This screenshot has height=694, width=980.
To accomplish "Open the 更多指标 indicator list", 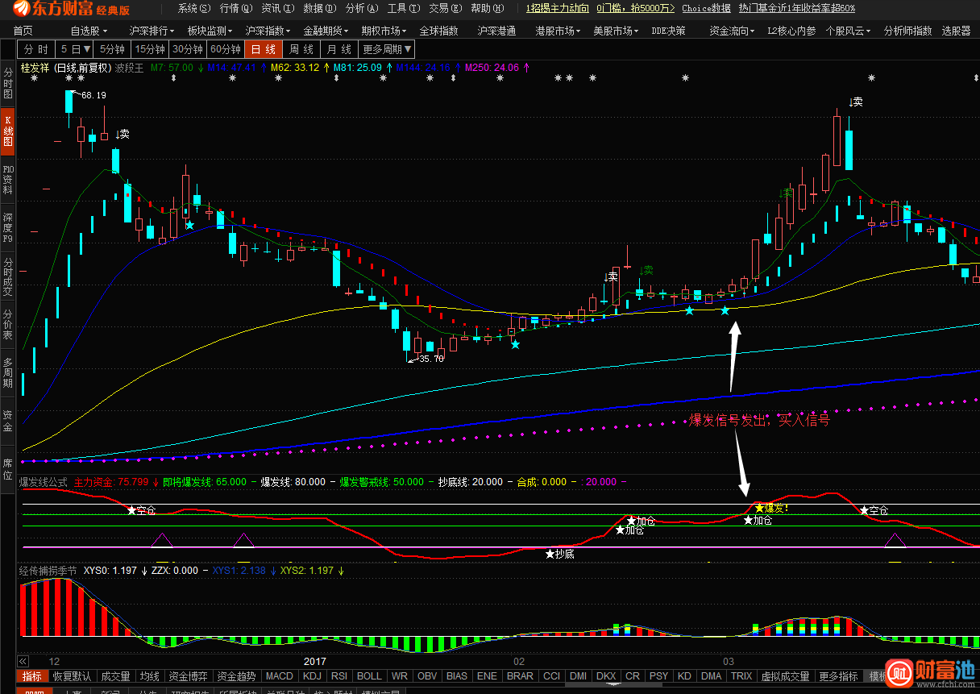I will (838, 676).
